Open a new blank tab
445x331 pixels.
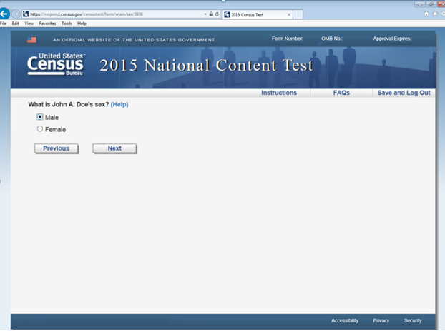click(x=298, y=15)
